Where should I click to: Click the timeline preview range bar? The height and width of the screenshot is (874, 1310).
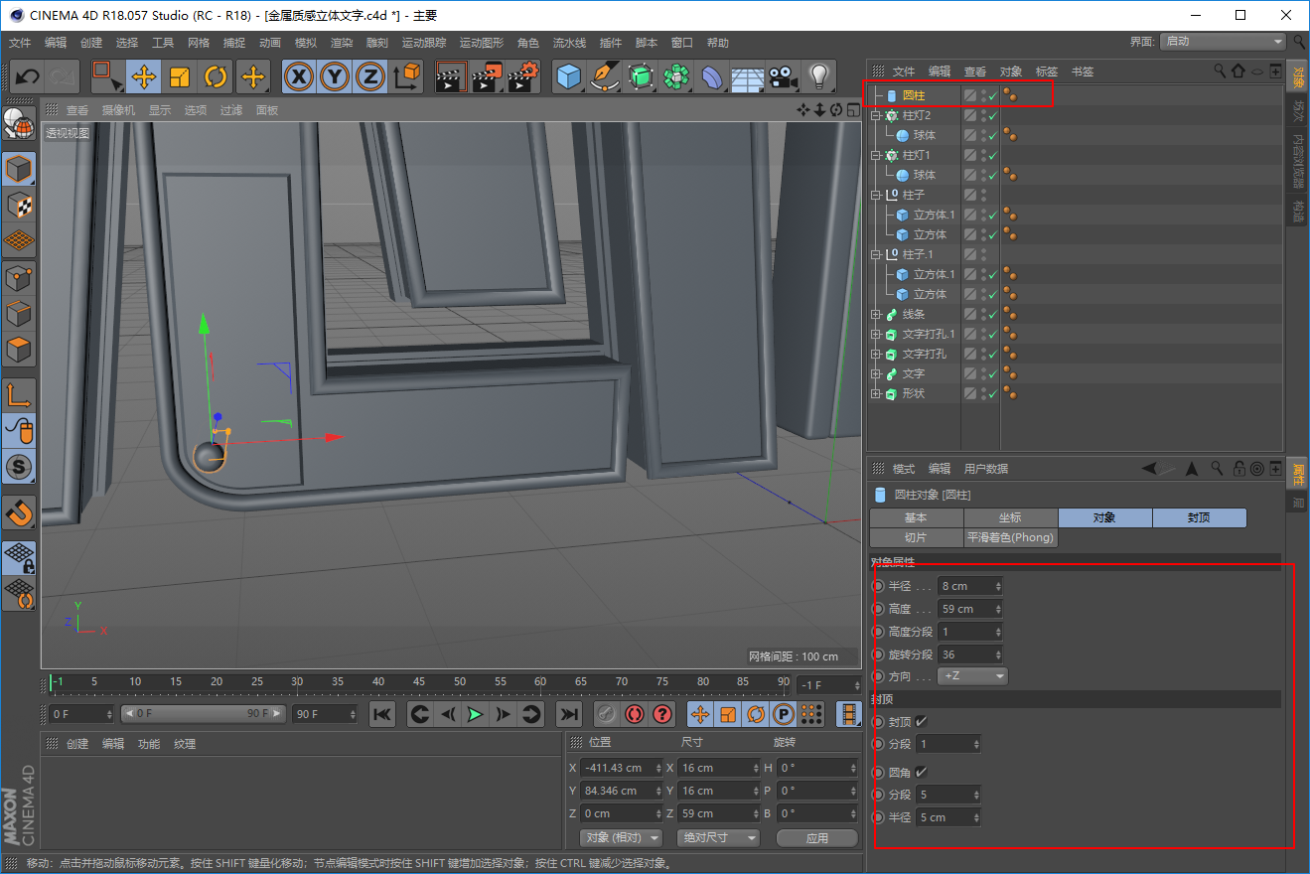(203, 714)
